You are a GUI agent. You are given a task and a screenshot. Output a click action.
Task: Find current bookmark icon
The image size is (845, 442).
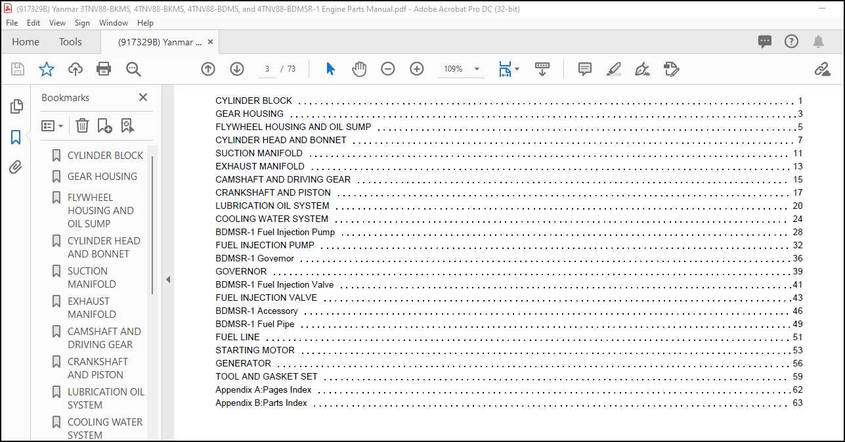click(127, 125)
